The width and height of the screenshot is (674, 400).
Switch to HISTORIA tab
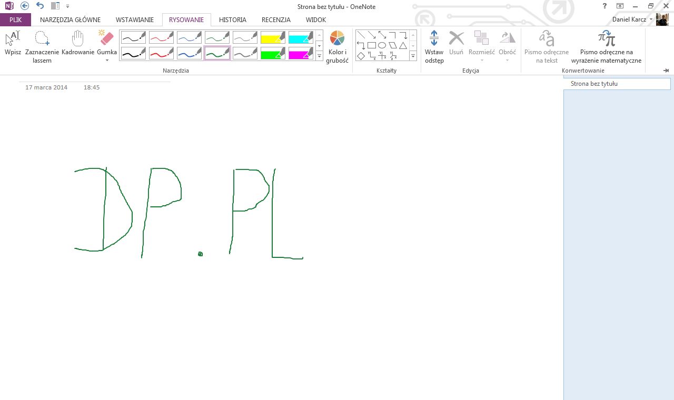[x=233, y=20]
